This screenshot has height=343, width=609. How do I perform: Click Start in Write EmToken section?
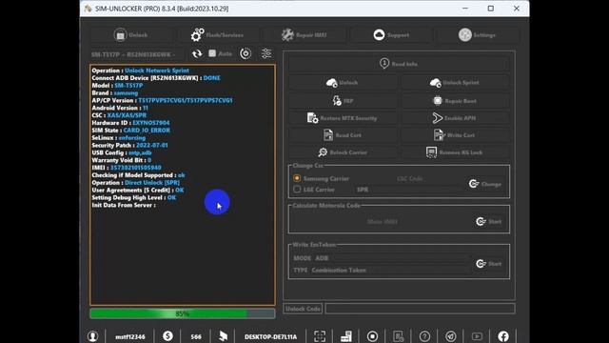489,264
